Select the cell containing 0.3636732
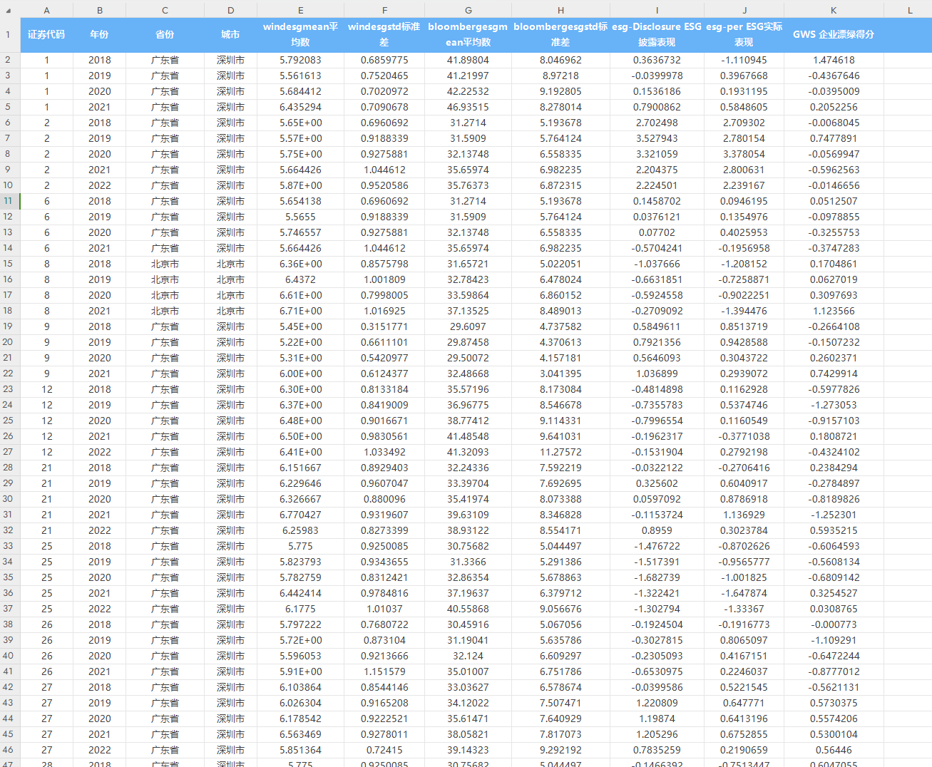 coord(657,60)
